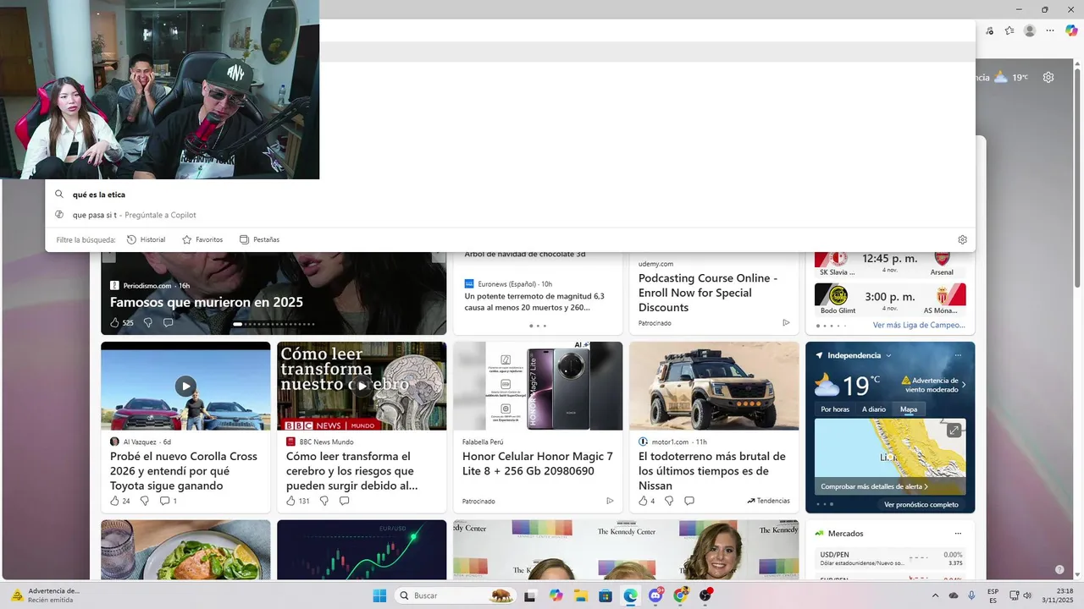Click 'Ver pronóstico completo' link

click(x=921, y=505)
